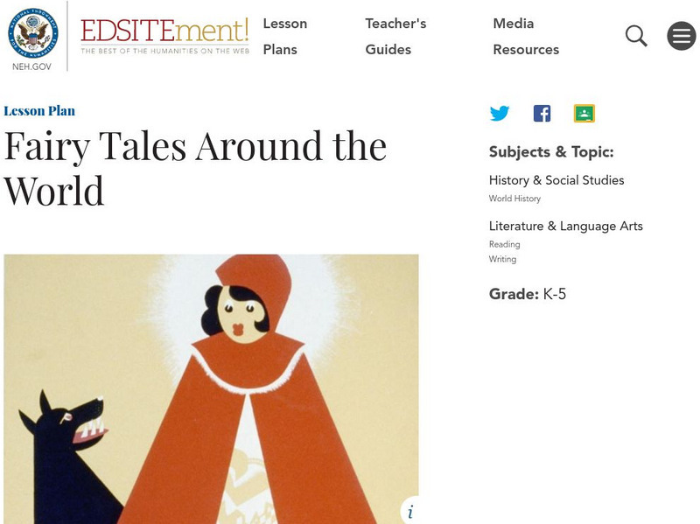Follow the Lesson Plan breadcrumb link
The width and height of the screenshot is (700, 524).
pyautogui.click(x=39, y=111)
